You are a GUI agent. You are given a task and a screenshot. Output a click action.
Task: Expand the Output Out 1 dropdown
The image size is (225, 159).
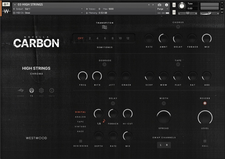pos(81,9)
